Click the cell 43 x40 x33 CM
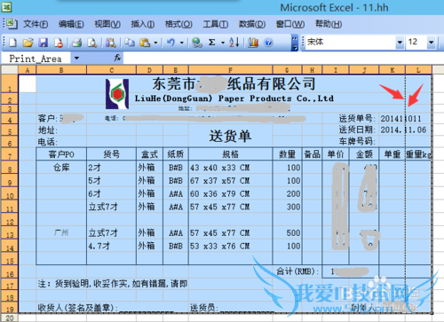 (230, 168)
